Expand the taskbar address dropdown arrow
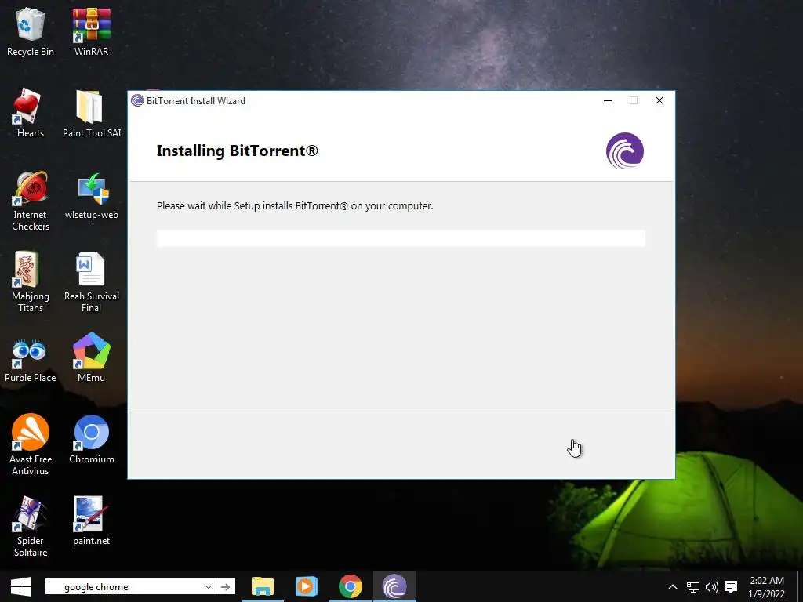The height and width of the screenshot is (602, 803). pos(208,586)
